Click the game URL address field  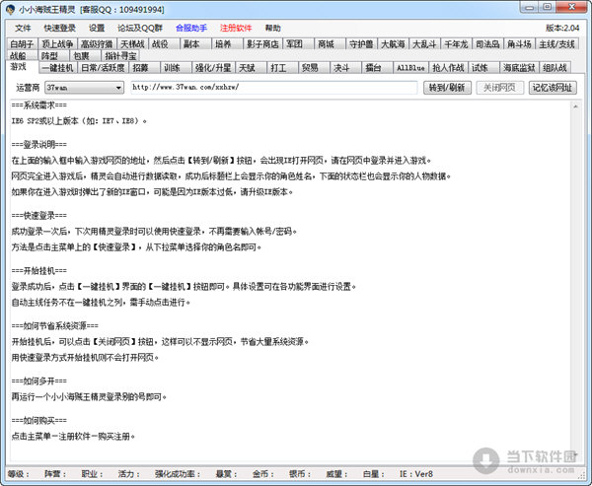click(x=274, y=87)
